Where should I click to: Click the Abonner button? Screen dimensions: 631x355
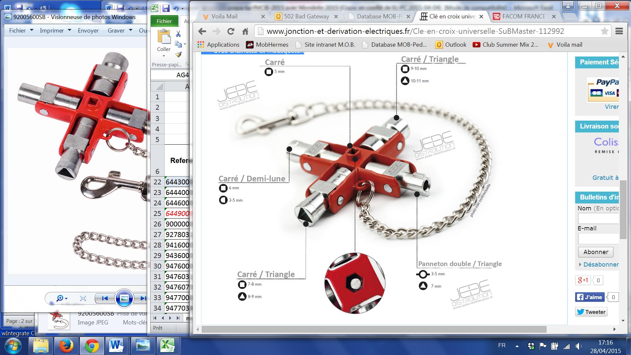[x=596, y=252]
